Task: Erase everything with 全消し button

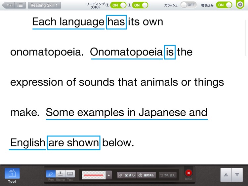Action: point(127,175)
